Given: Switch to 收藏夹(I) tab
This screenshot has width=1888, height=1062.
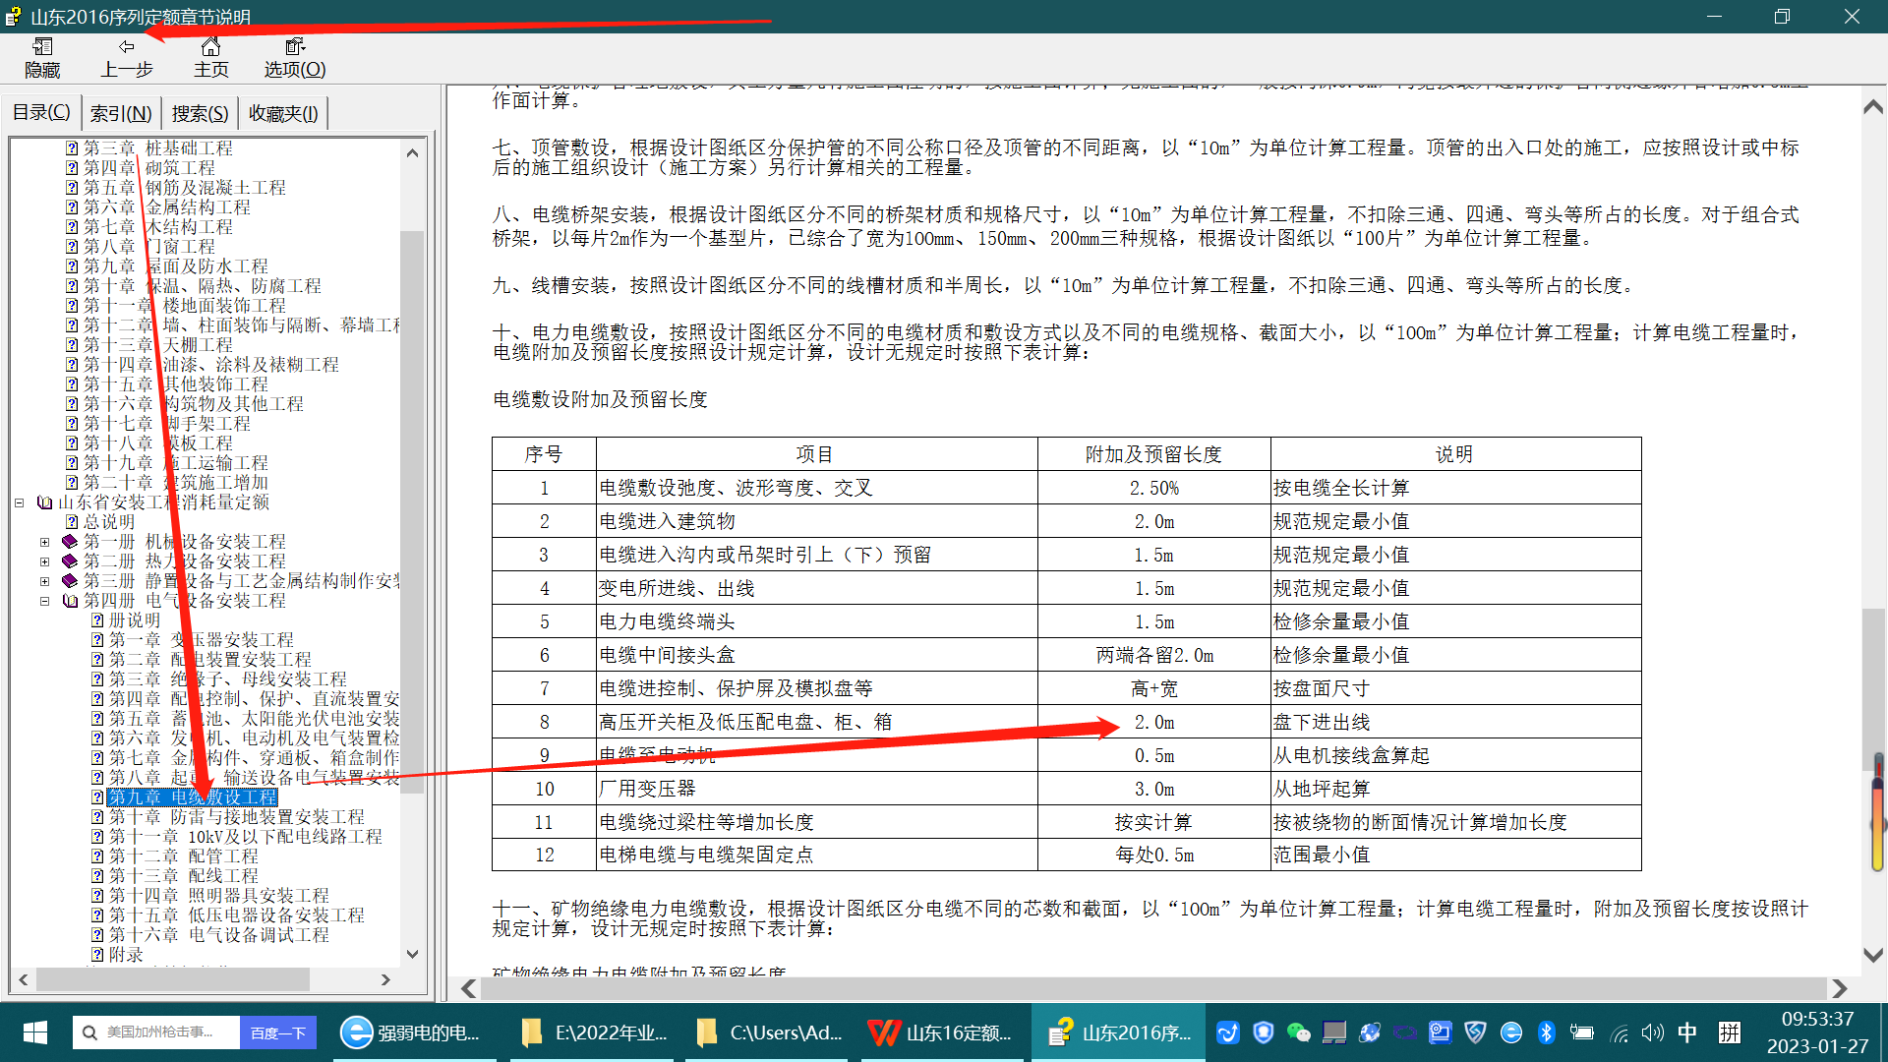Looking at the screenshot, I should tap(283, 114).
